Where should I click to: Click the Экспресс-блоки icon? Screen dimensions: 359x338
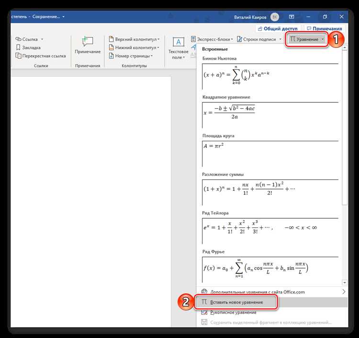coord(193,39)
